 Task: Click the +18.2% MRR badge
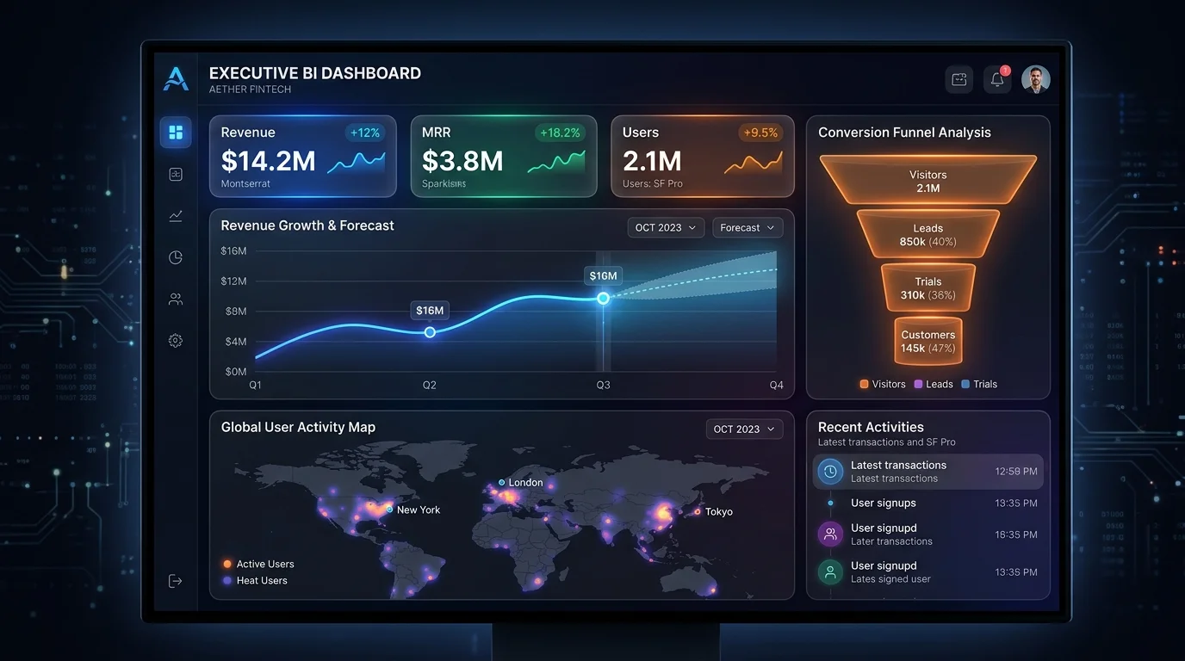click(x=560, y=133)
